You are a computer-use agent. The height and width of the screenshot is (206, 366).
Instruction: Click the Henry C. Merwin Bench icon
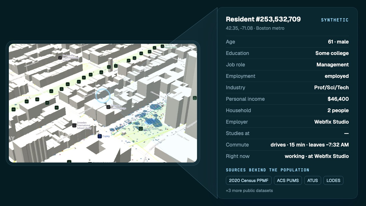pos(162,46)
